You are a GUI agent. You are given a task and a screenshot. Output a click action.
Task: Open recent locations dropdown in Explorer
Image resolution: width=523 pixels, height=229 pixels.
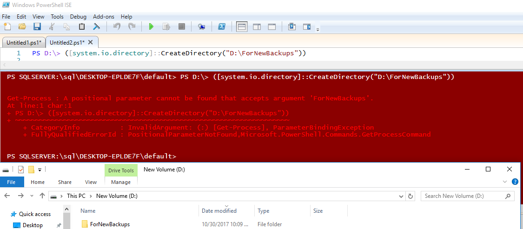tap(32, 196)
